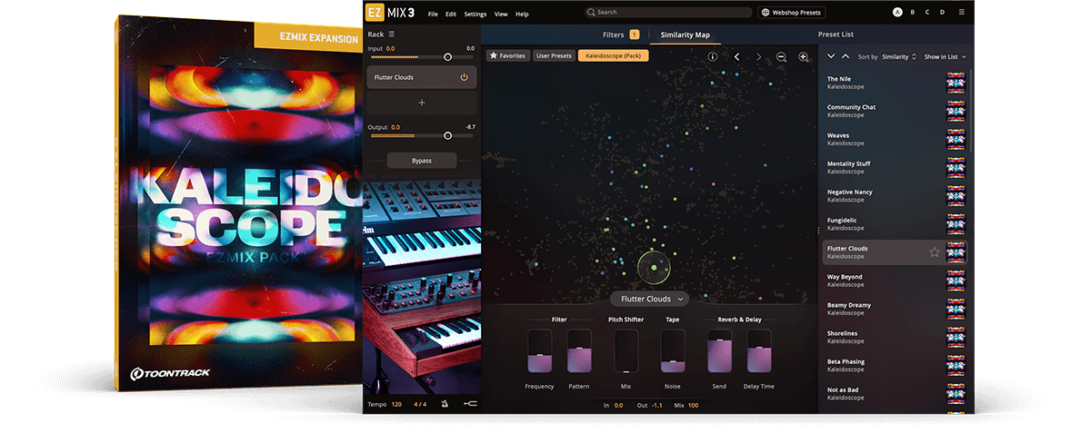Switch to the Similarity Map tab
This screenshot has width=1091, height=443.
[686, 34]
